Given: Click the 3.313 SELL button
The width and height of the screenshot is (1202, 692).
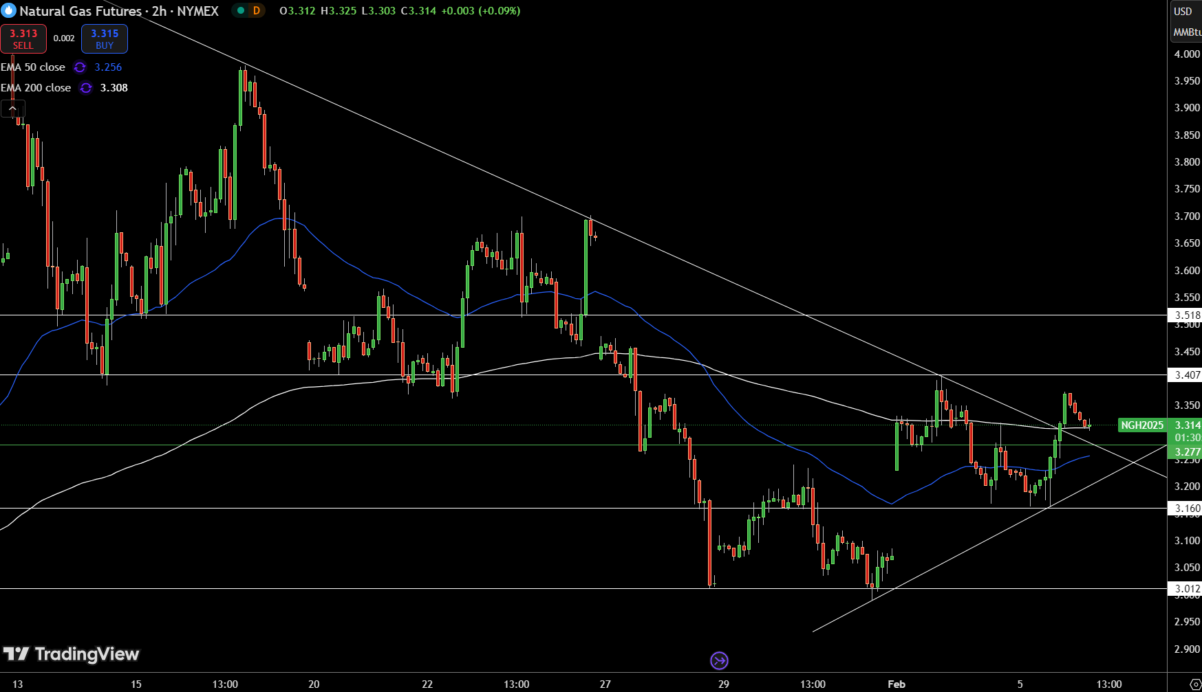Looking at the screenshot, I should (23, 38).
